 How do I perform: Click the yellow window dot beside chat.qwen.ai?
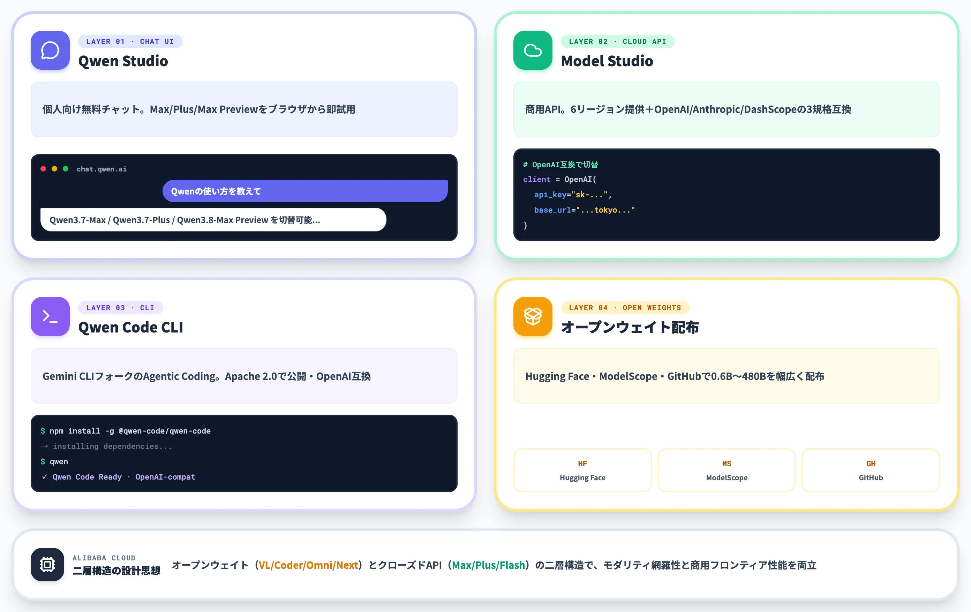tap(54, 169)
